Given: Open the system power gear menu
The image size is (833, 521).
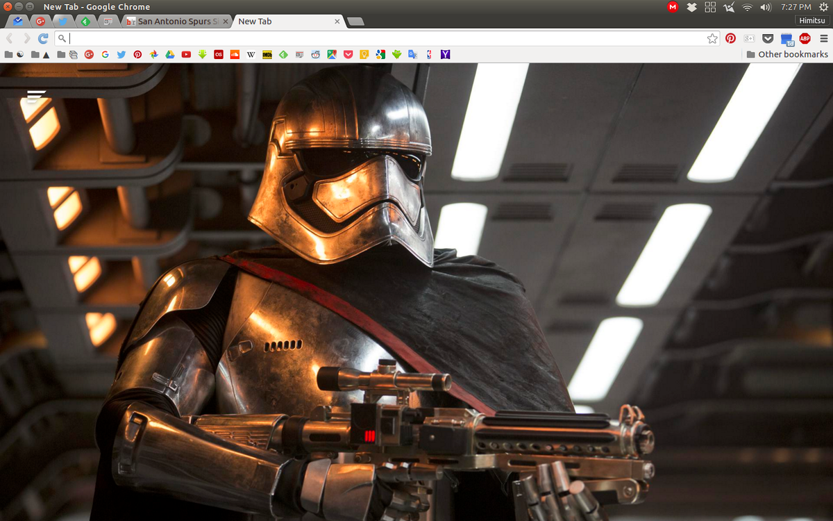Looking at the screenshot, I should pos(823,7).
